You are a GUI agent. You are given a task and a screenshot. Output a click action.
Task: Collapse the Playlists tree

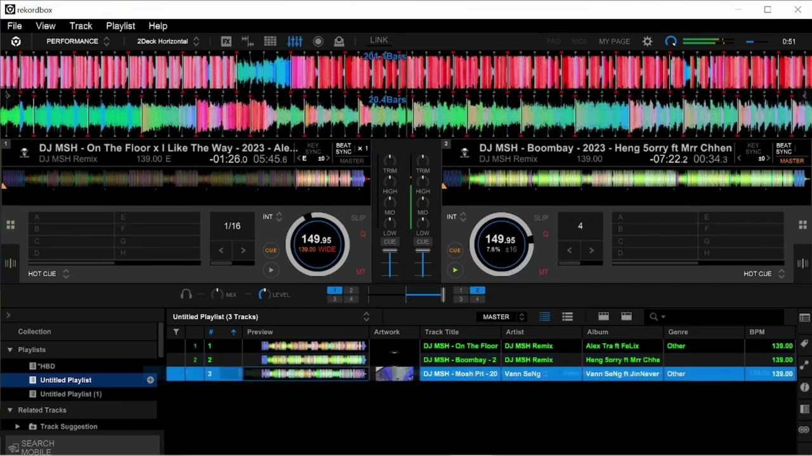tap(10, 350)
